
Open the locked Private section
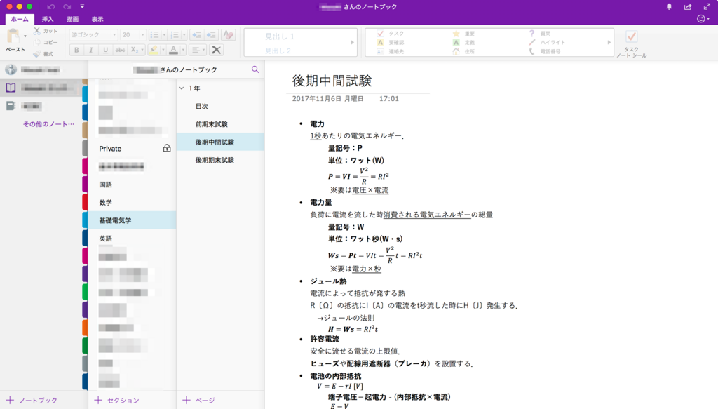coord(132,149)
